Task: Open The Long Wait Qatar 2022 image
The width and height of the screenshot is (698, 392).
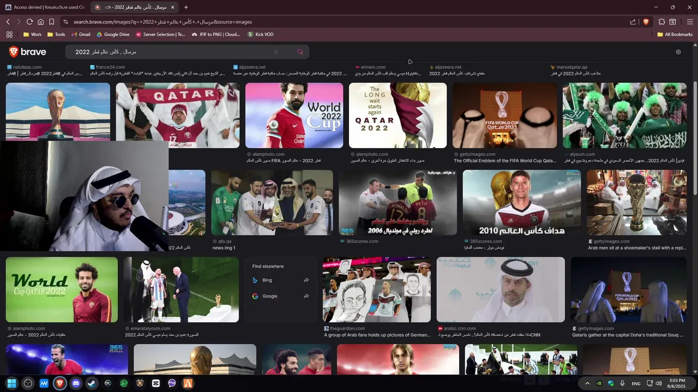Action: (x=398, y=115)
